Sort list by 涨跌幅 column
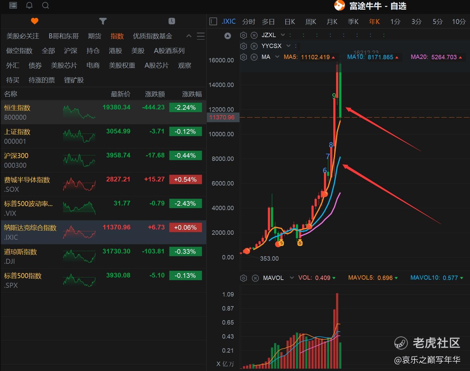Viewport: 470px width, 371px height. [x=192, y=94]
